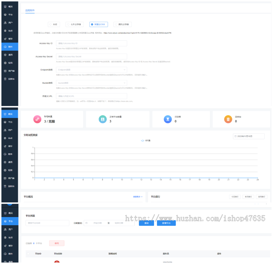Open 缓存 in the dashboard panel sidebar
273x264 pixels.
click(10, 146)
